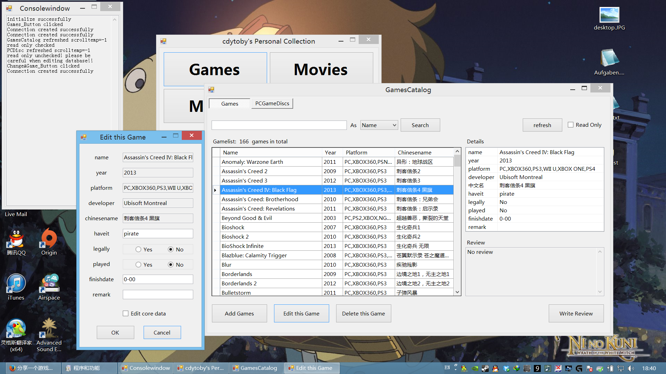Sort gamelist by Year column header
Image resolution: width=666 pixels, height=374 pixels.
click(x=332, y=152)
